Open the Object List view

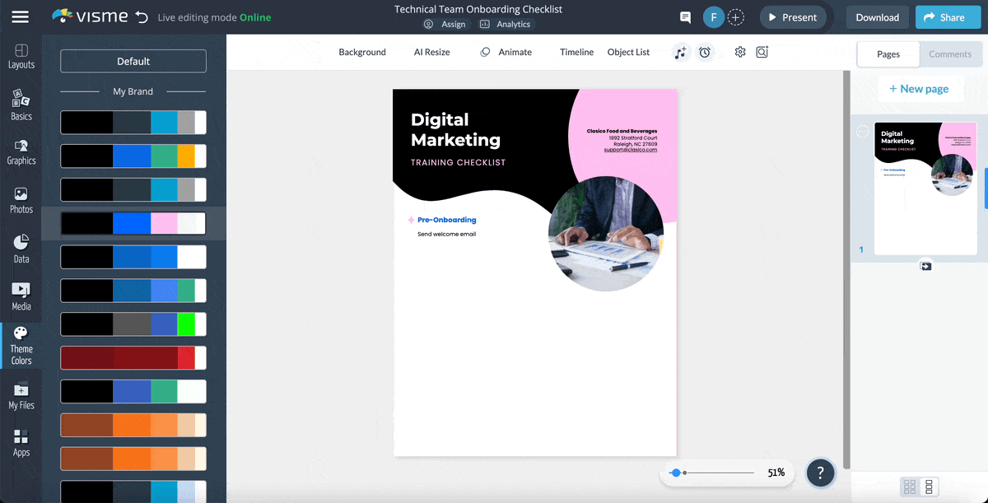(628, 51)
